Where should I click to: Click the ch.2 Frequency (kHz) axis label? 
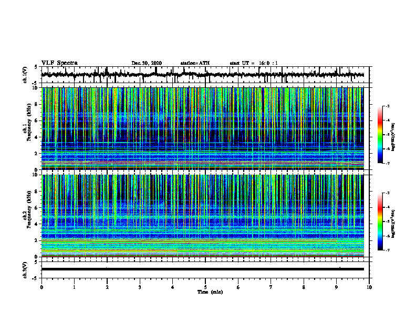(x=27, y=209)
